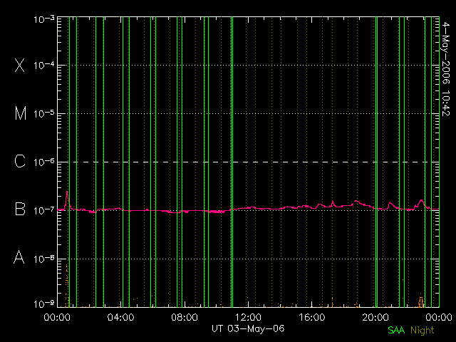456x342 pixels.
Task: Click the 10^-5 y-axis tick label
Action: coord(44,113)
